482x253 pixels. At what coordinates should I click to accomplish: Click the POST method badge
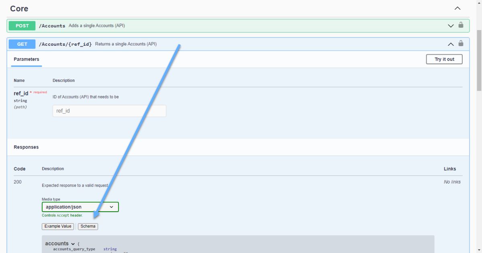(22, 26)
